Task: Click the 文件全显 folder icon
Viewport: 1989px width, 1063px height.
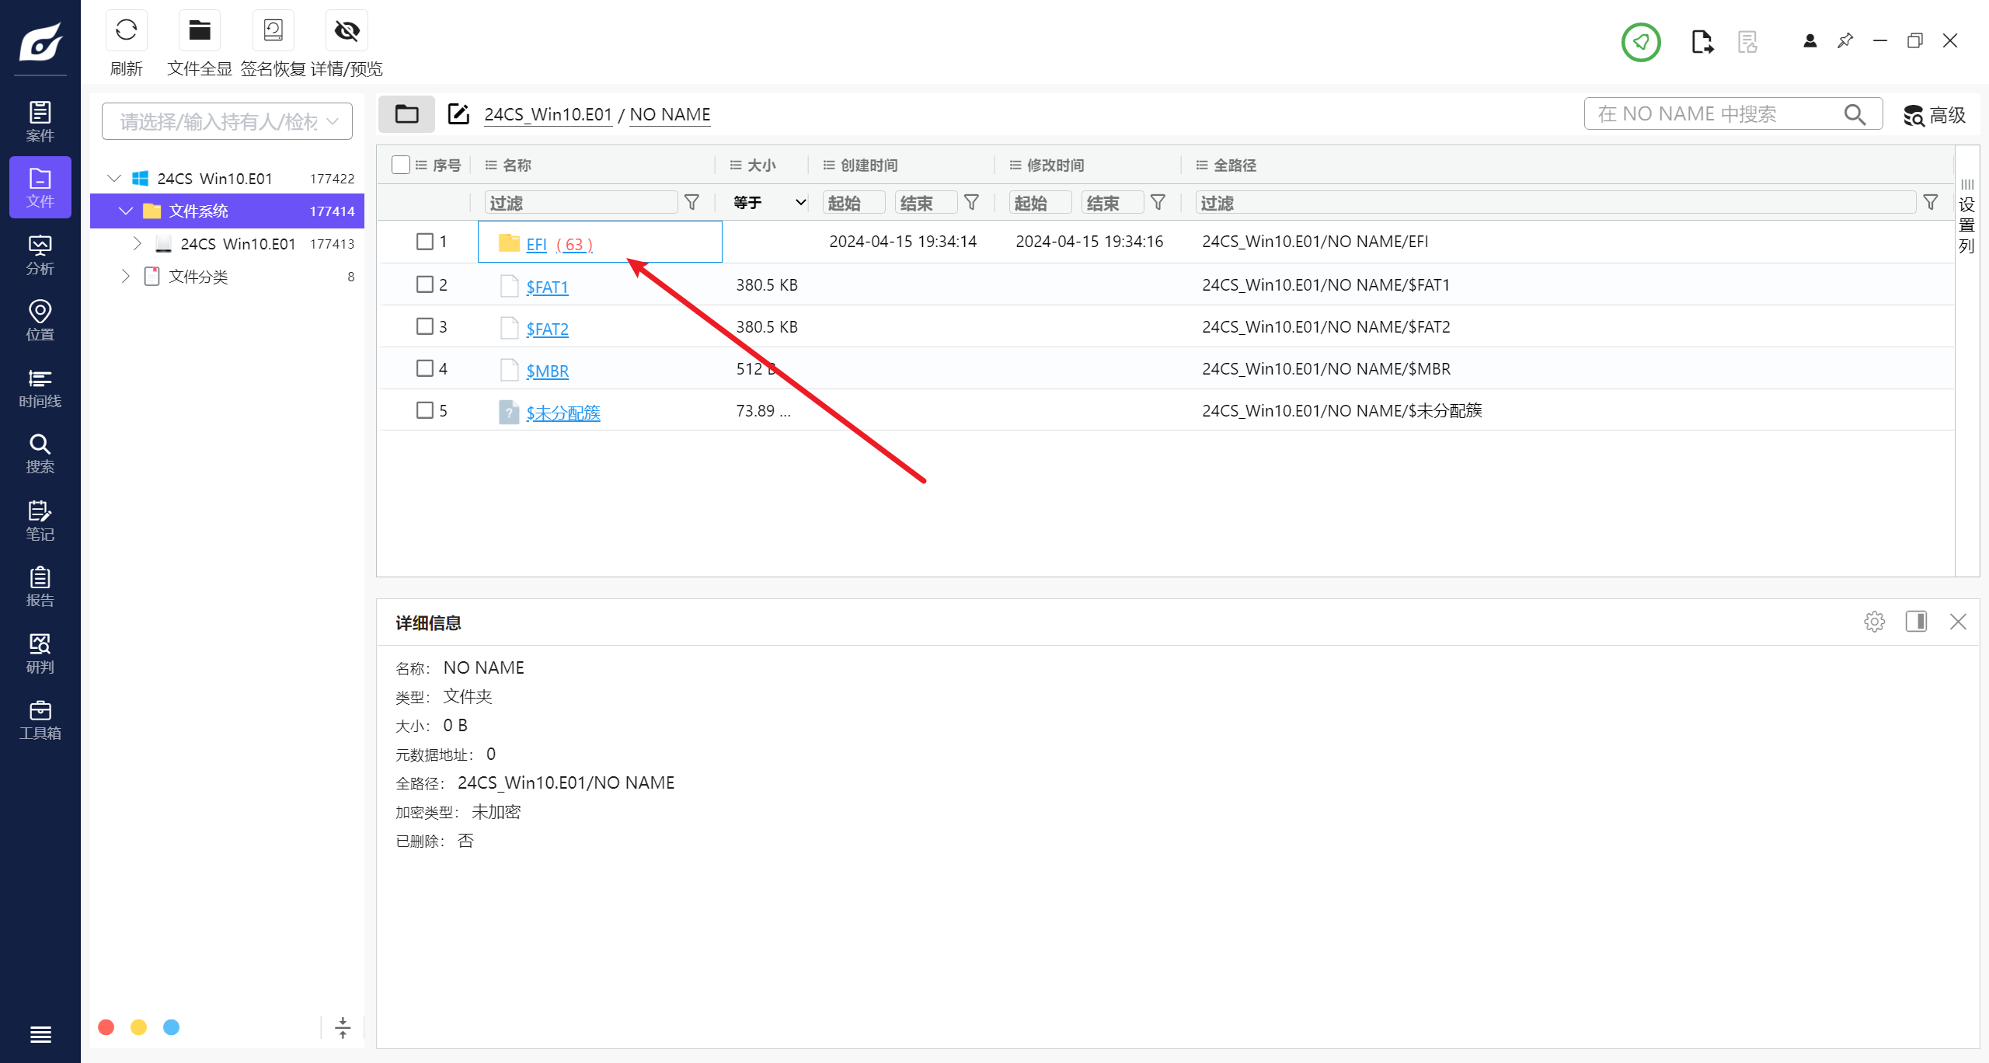Action: pos(200,31)
